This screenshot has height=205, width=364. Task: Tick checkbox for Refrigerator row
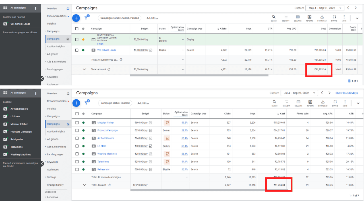(x=77, y=169)
